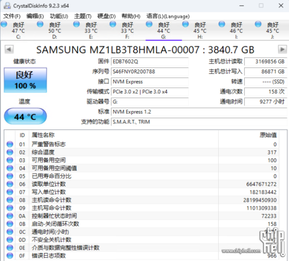Click the drive letter field G:
The width and height of the screenshot is (289, 261).
coord(150,102)
